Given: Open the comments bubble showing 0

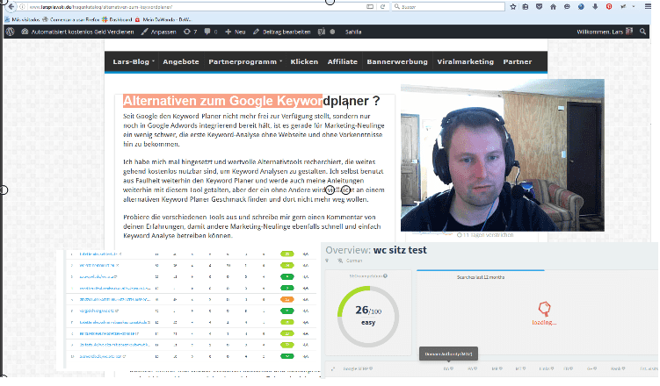Looking at the screenshot, I should [211, 32].
